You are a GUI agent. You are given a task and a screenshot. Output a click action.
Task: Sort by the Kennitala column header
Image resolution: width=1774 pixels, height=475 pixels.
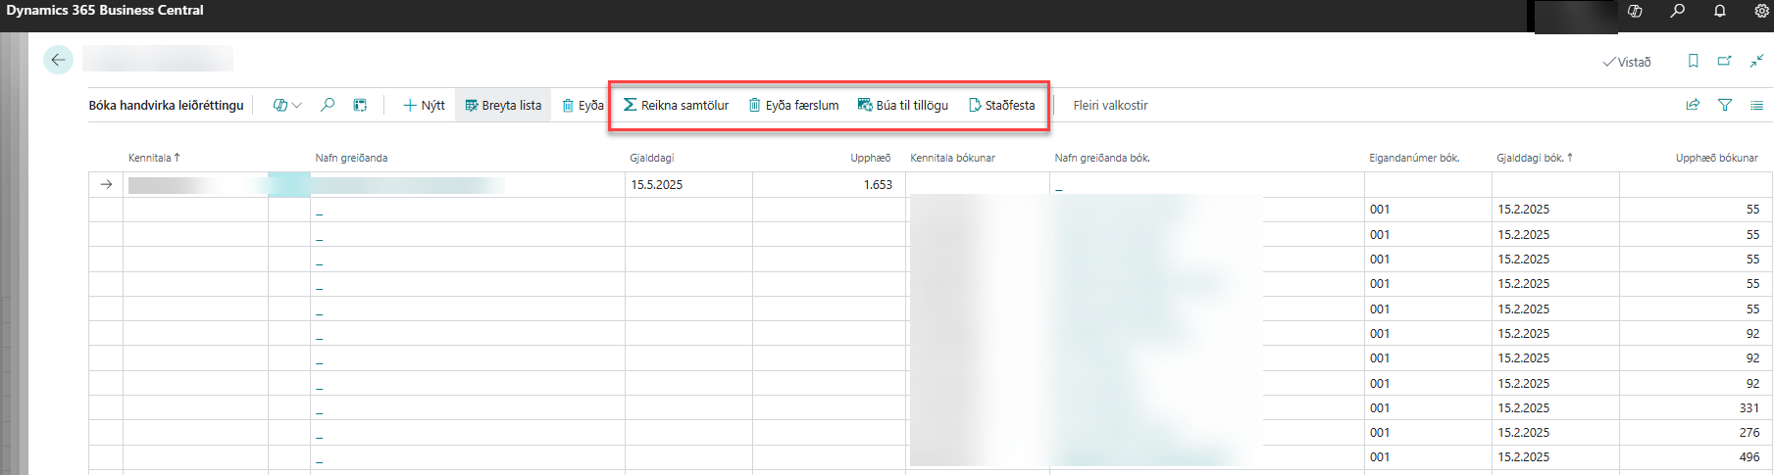point(150,158)
